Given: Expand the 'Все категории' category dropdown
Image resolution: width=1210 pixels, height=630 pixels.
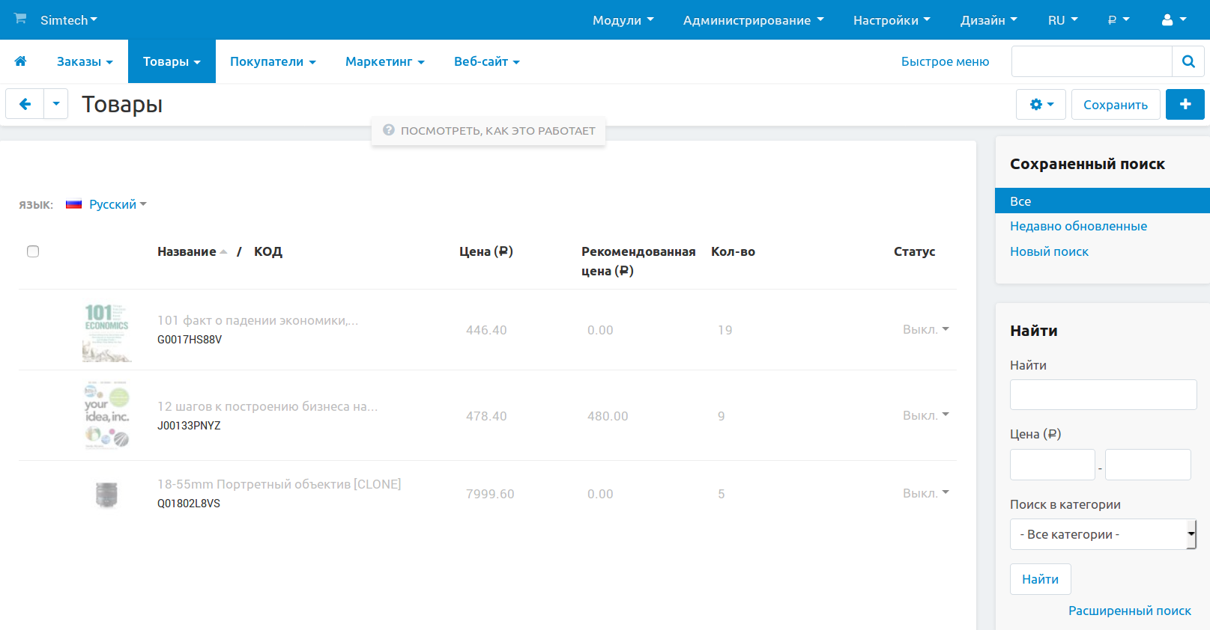Looking at the screenshot, I should (x=1102, y=534).
